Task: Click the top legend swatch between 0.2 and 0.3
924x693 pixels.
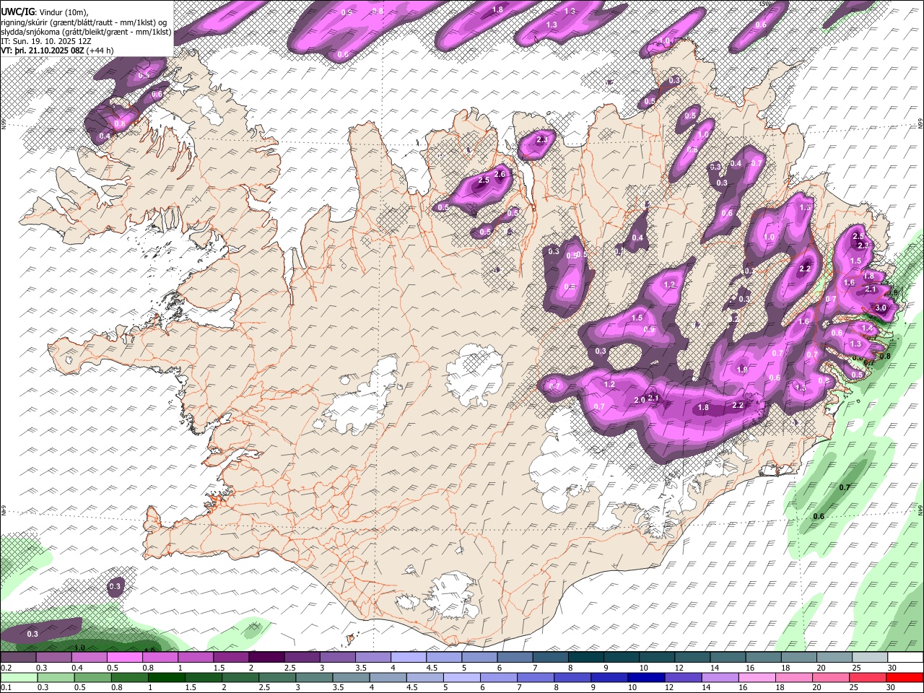Action: point(18,658)
